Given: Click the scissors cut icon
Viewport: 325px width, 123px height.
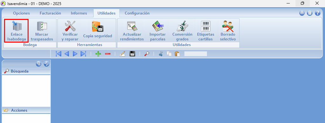Looking at the screenshot, I should [161, 54].
